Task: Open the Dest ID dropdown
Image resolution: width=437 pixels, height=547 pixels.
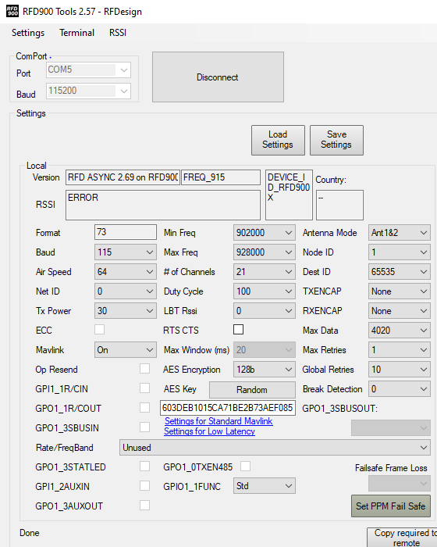Action: [400, 272]
